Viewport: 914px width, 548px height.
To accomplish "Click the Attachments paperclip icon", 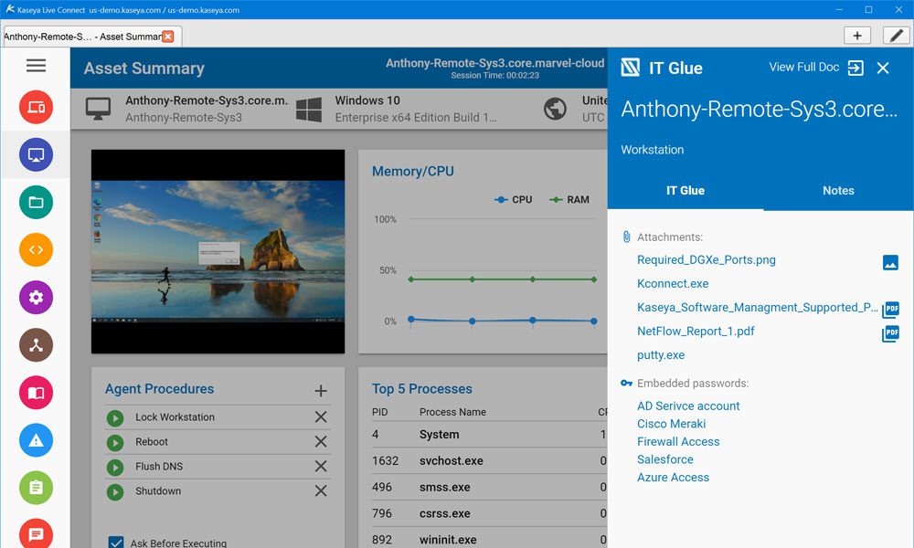I will (626, 237).
